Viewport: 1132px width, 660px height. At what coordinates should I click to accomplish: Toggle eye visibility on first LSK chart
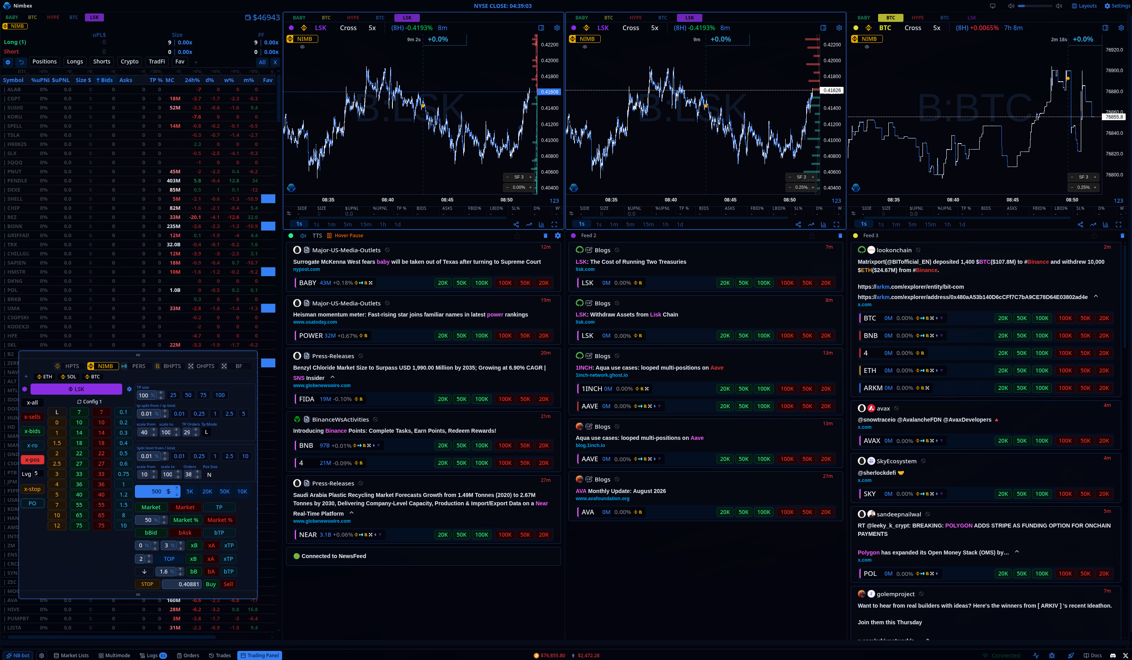[302, 47]
